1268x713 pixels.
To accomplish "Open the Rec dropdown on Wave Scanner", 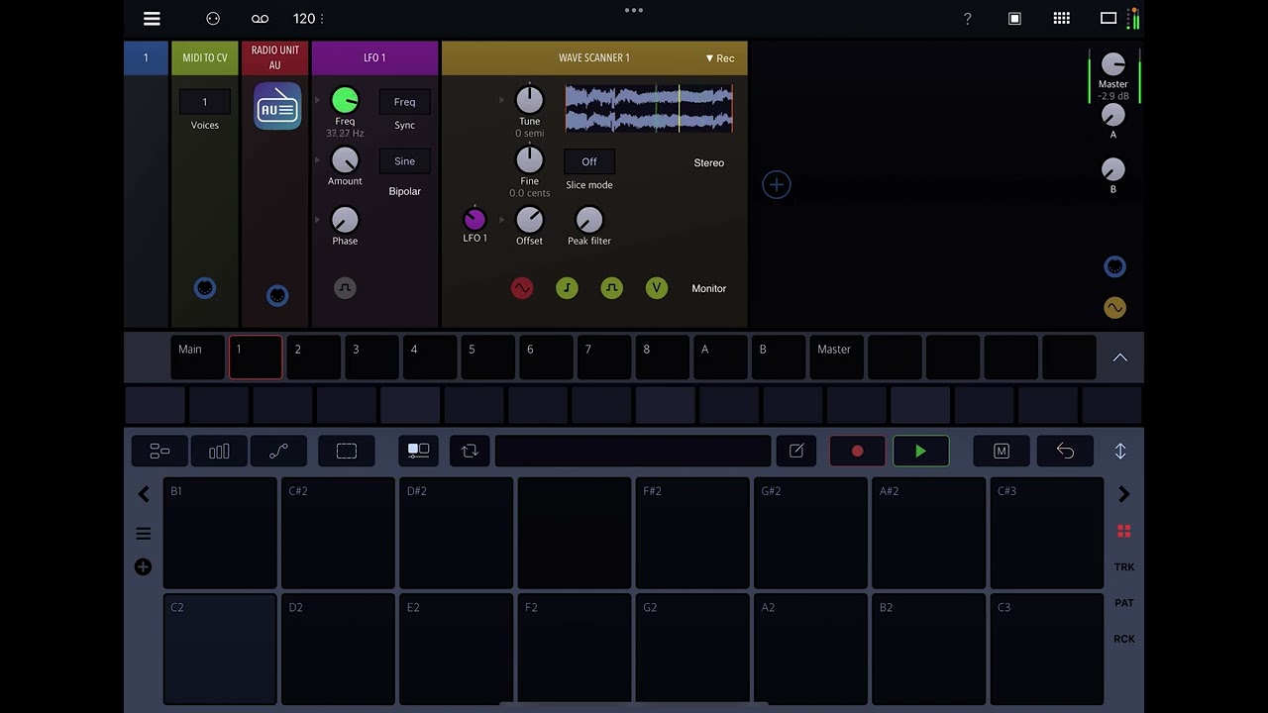I will [x=720, y=58].
